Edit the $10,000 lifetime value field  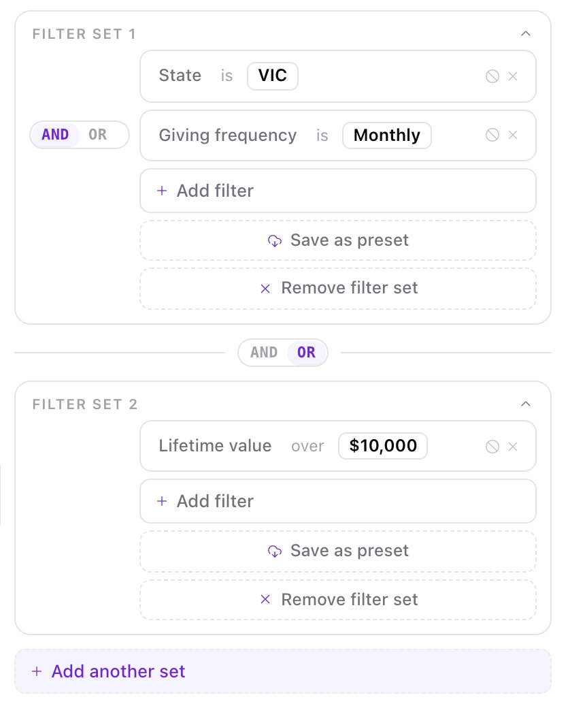pos(383,446)
